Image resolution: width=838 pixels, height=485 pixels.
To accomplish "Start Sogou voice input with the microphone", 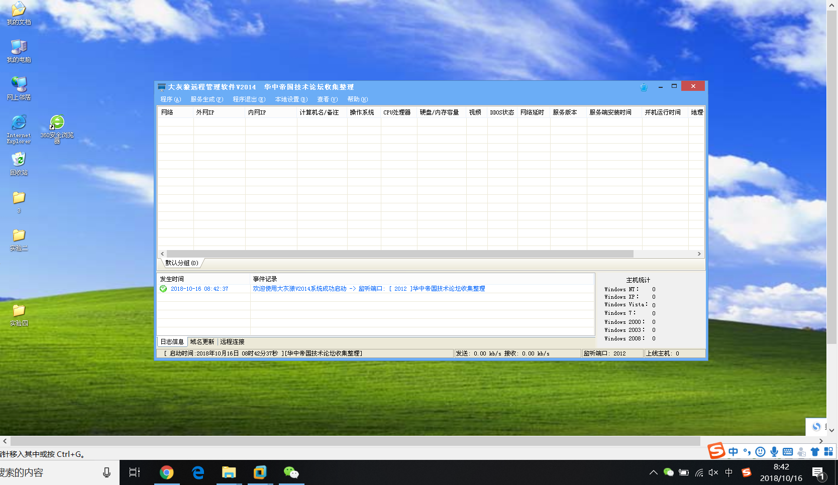I will 774,452.
